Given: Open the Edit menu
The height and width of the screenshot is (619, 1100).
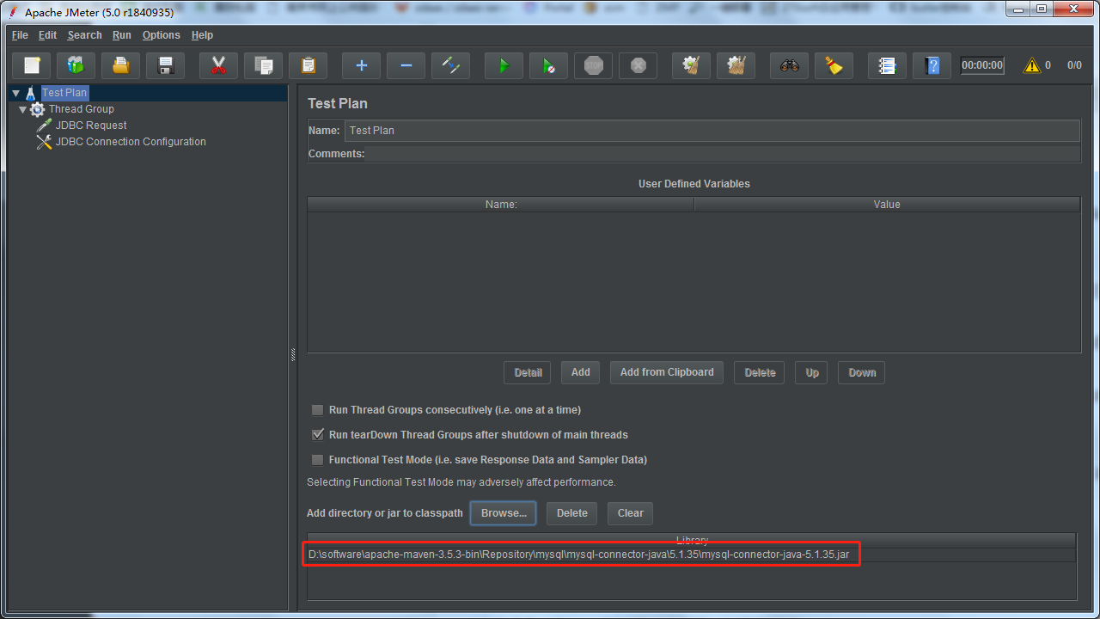Looking at the screenshot, I should 47,35.
